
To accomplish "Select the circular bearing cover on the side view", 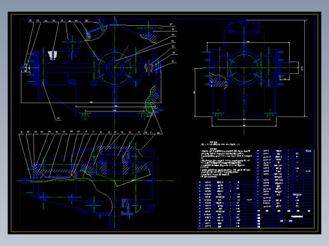I will pos(244,68).
